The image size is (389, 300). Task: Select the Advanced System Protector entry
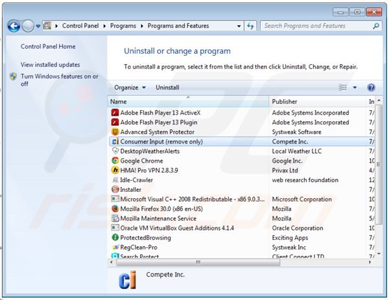(x=242, y=132)
